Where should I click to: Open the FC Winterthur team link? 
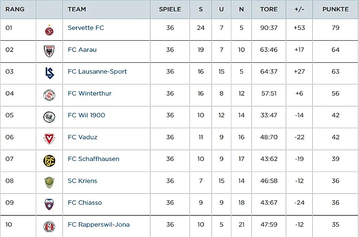(90, 93)
